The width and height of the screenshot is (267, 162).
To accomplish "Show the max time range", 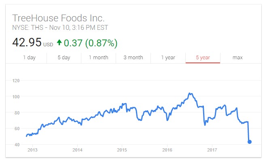I will (237, 58).
